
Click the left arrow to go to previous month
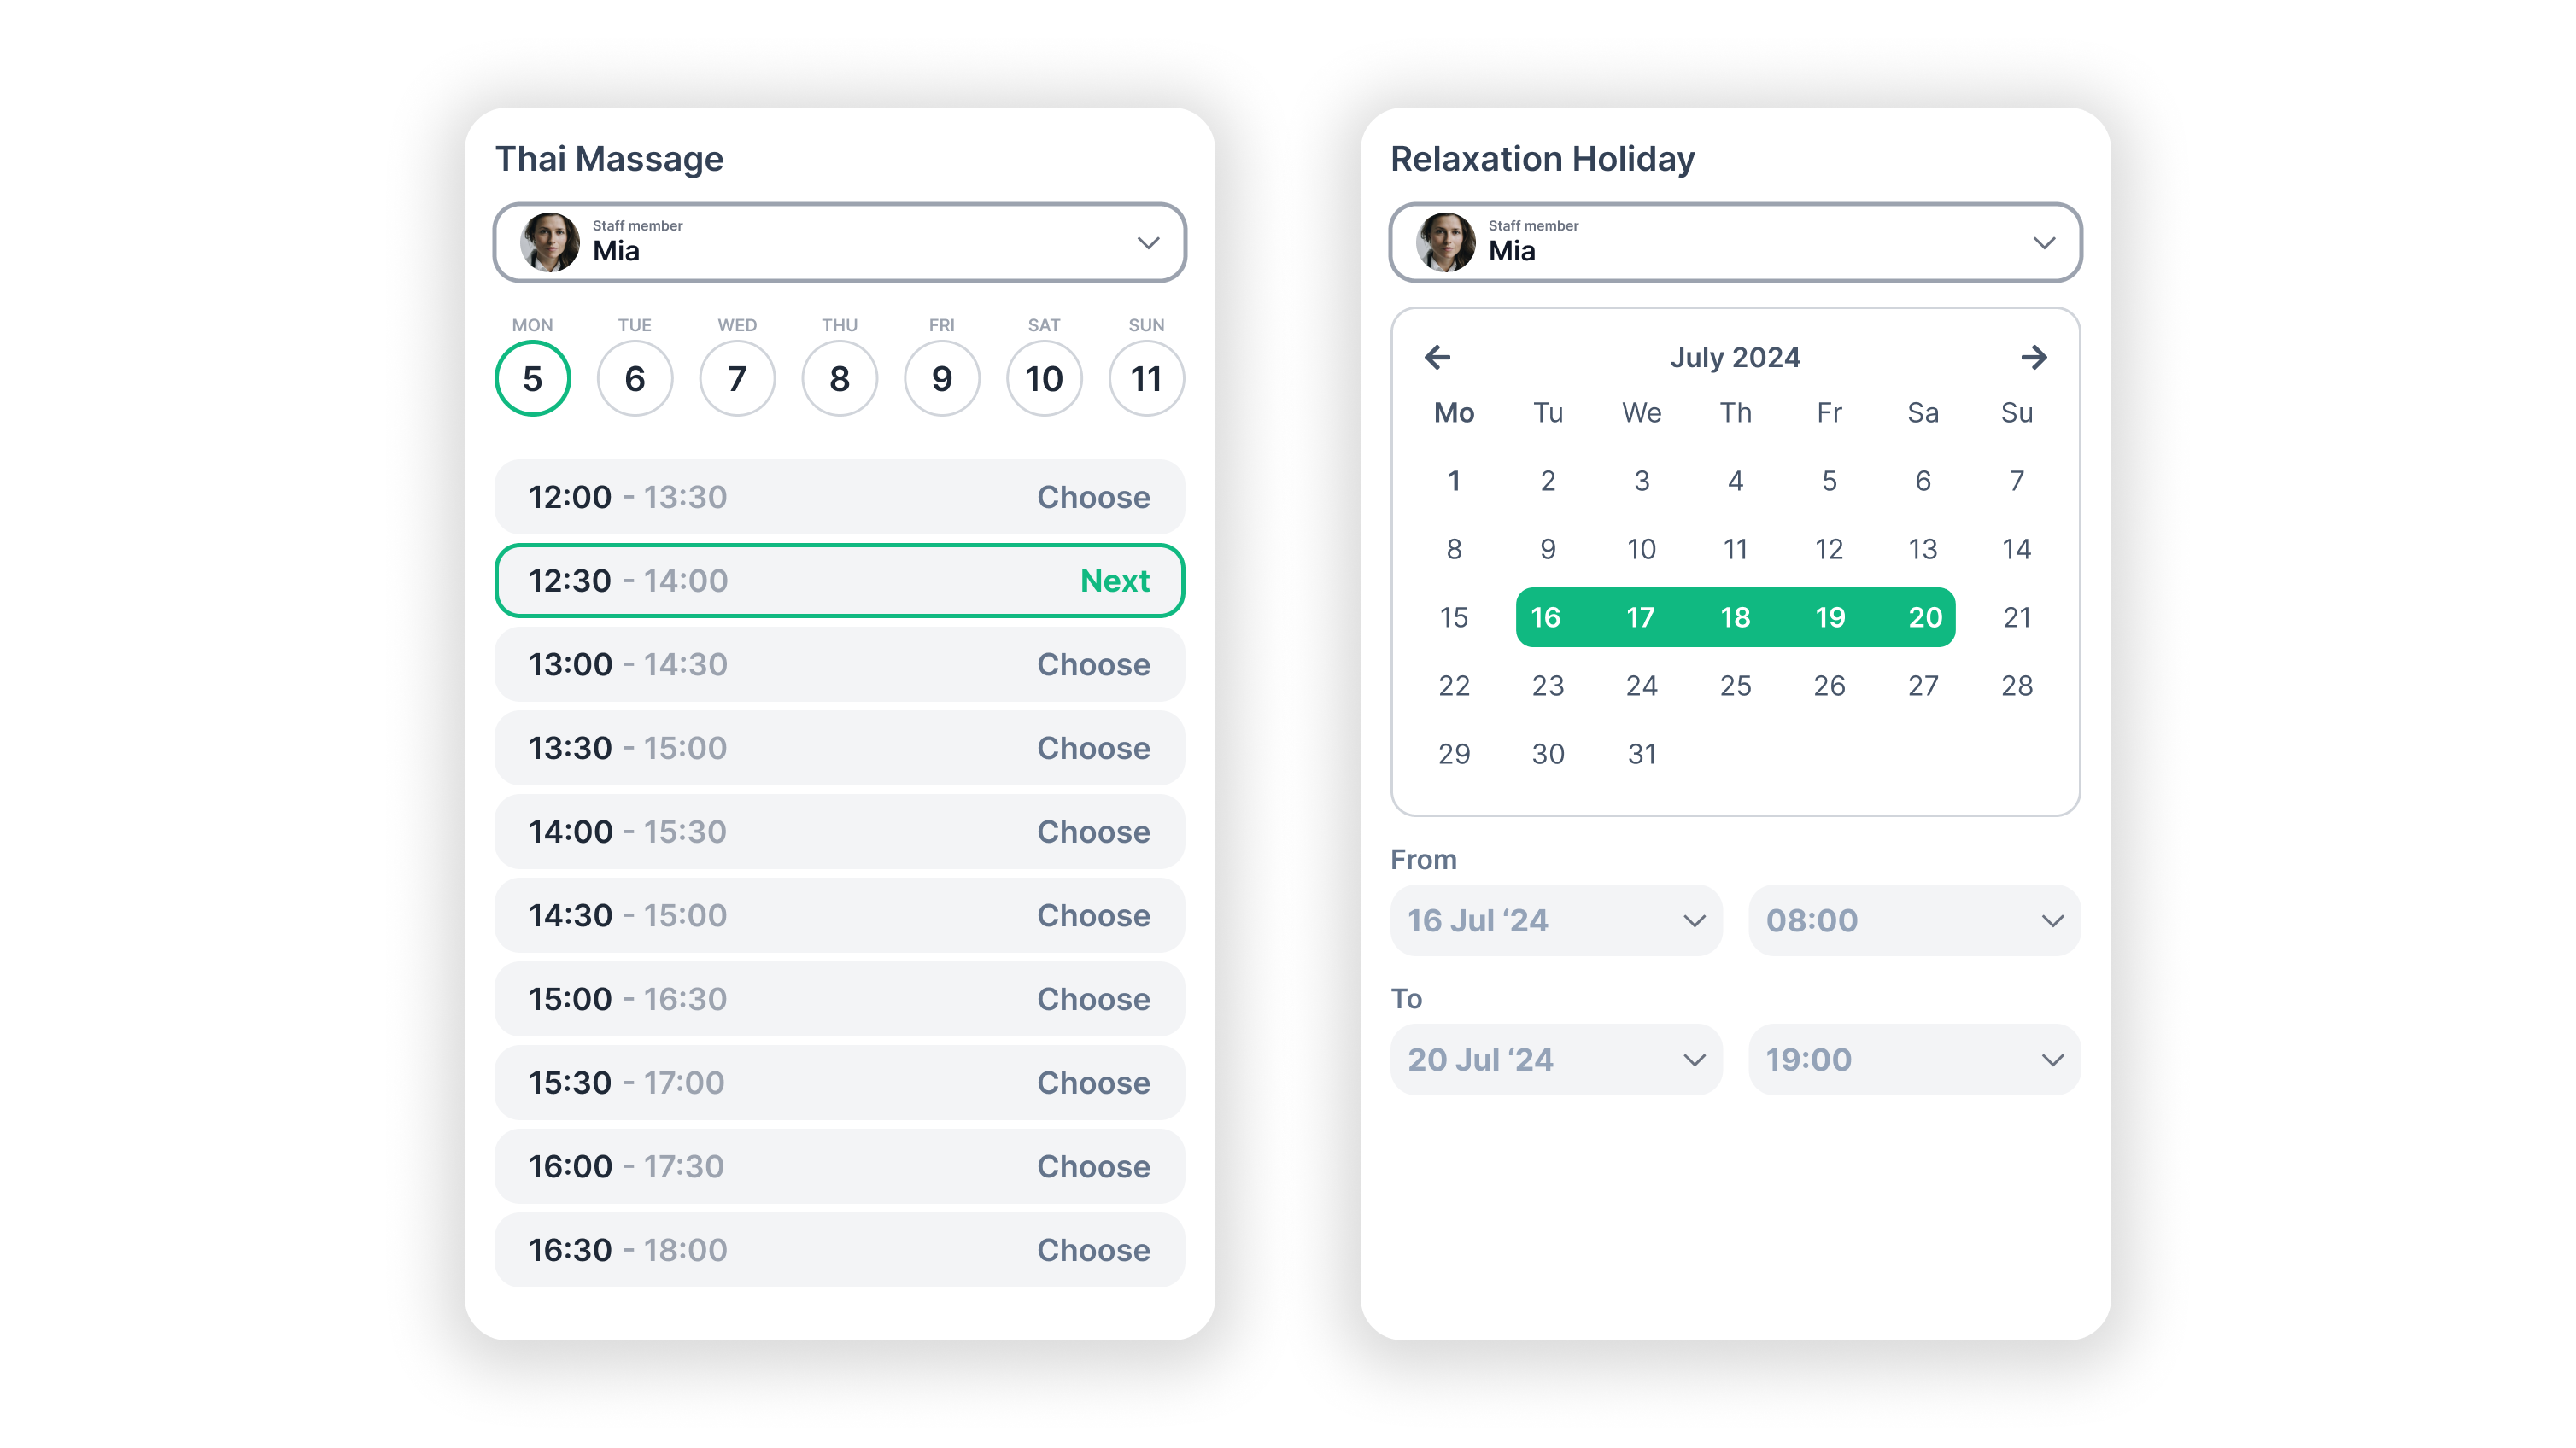click(1438, 355)
